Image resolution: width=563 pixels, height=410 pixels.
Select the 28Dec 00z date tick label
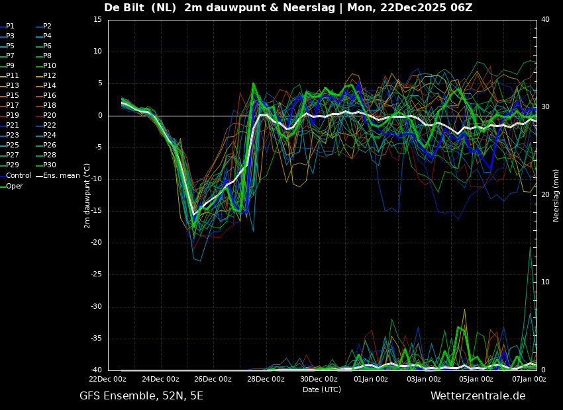(266, 379)
